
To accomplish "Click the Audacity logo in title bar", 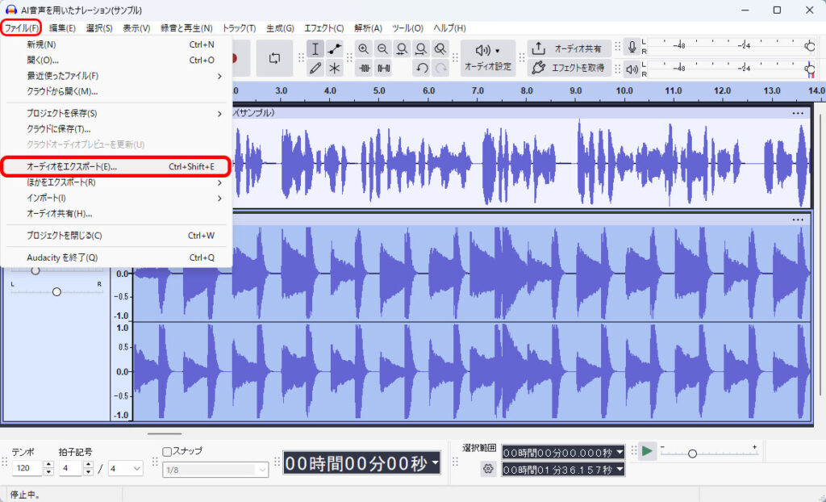I will (x=10, y=10).
